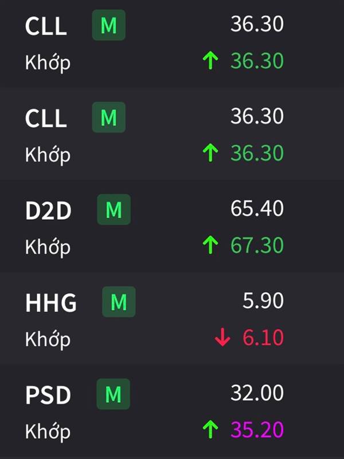Select the first CLL ticker symbol

tap(46, 26)
